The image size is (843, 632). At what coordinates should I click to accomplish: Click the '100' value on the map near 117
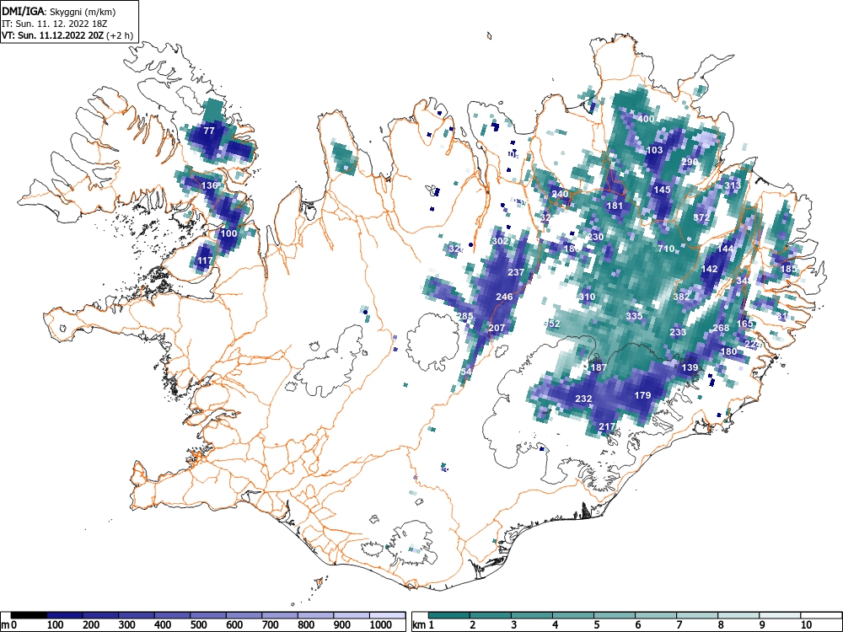[x=228, y=233]
